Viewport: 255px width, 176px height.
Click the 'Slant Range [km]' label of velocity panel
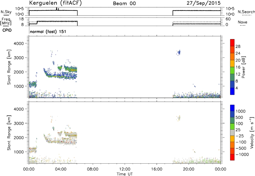point(9,133)
